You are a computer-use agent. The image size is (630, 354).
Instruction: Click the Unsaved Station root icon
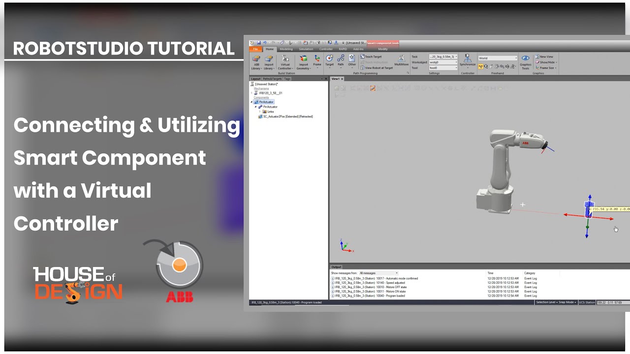(x=252, y=84)
